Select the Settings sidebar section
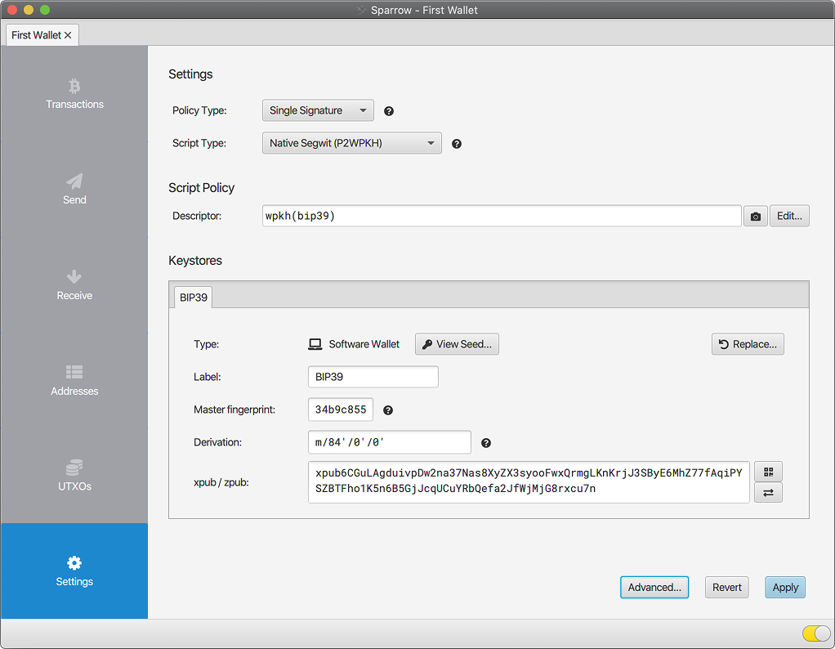Screen dimensions: 835x649 (74, 571)
